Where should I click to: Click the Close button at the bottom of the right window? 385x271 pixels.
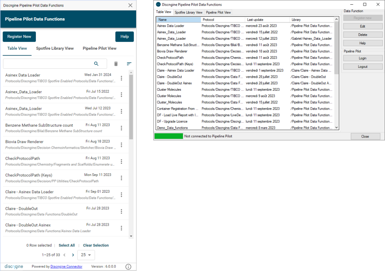(366, 136)
